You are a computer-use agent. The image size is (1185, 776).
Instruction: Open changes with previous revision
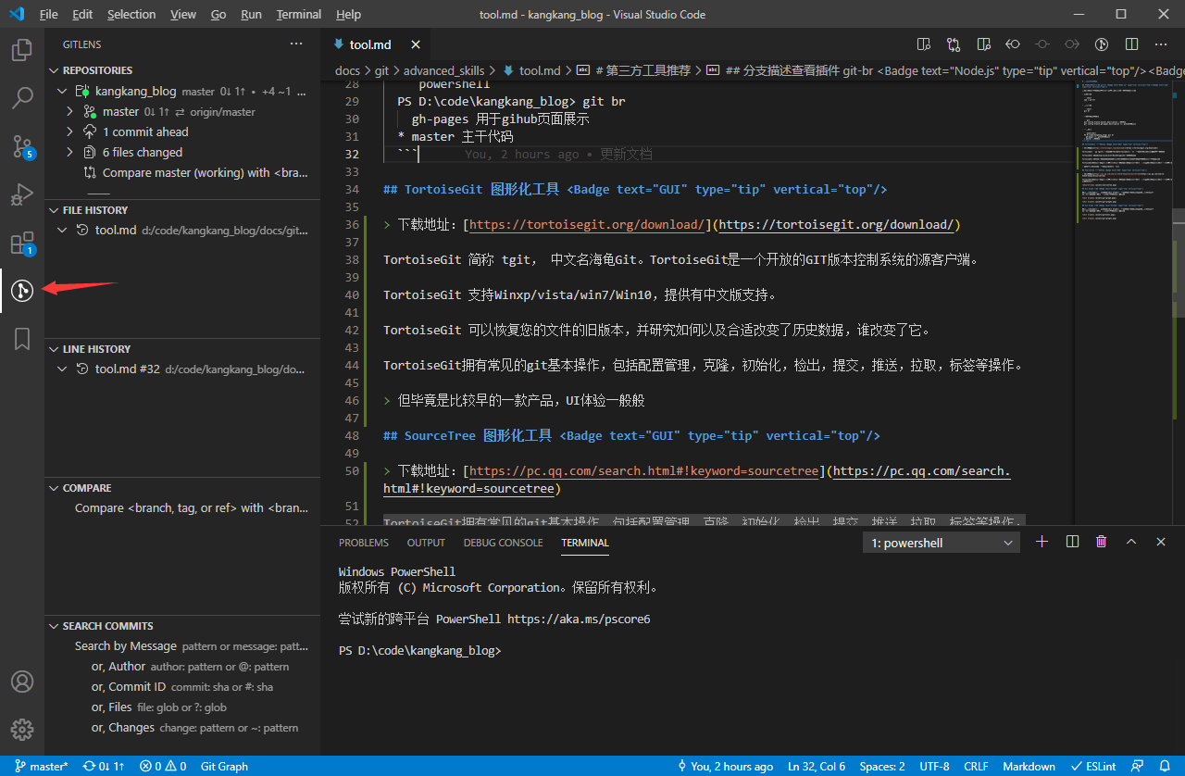tap(1013, 44)
